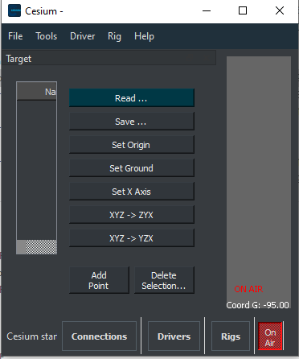
Task: Click the horizontal scrollbar under target list
Action: point(37,247)
